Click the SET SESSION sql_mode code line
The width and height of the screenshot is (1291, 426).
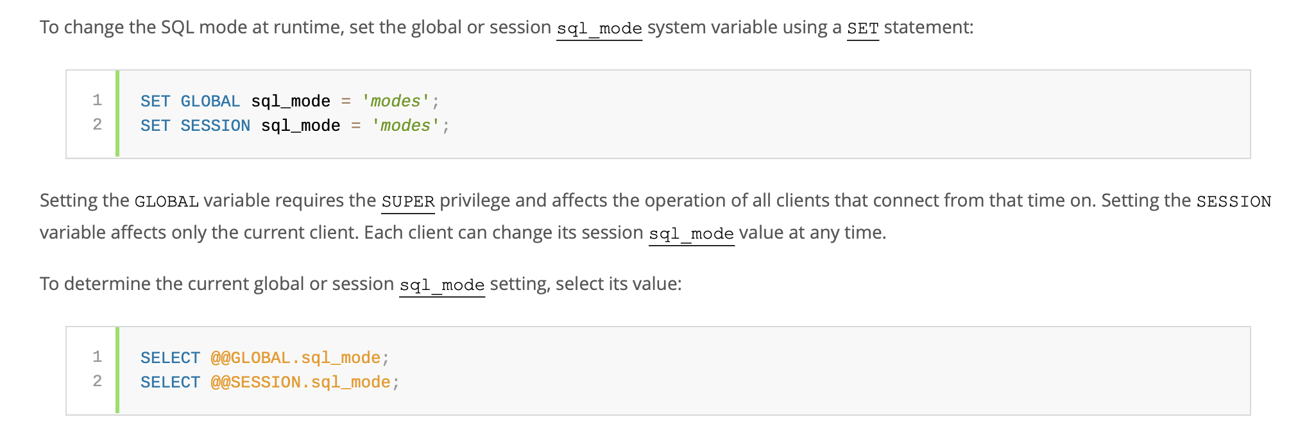[295, 126]
